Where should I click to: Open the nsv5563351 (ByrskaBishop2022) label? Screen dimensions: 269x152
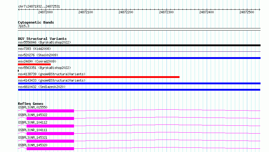pos(44,68)
